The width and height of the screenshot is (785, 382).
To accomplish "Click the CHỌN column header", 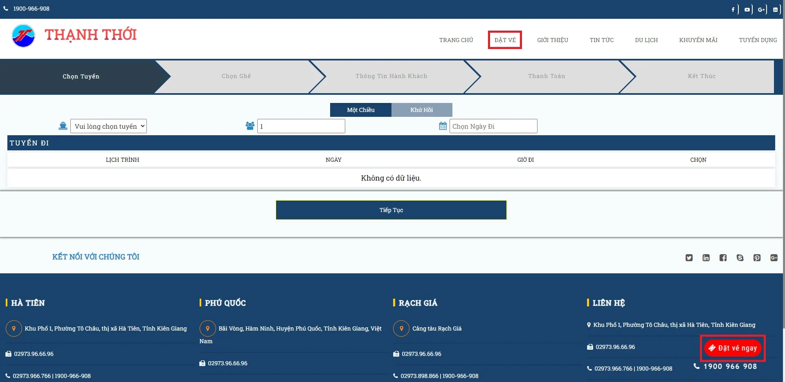I will (x=698, y=160).
